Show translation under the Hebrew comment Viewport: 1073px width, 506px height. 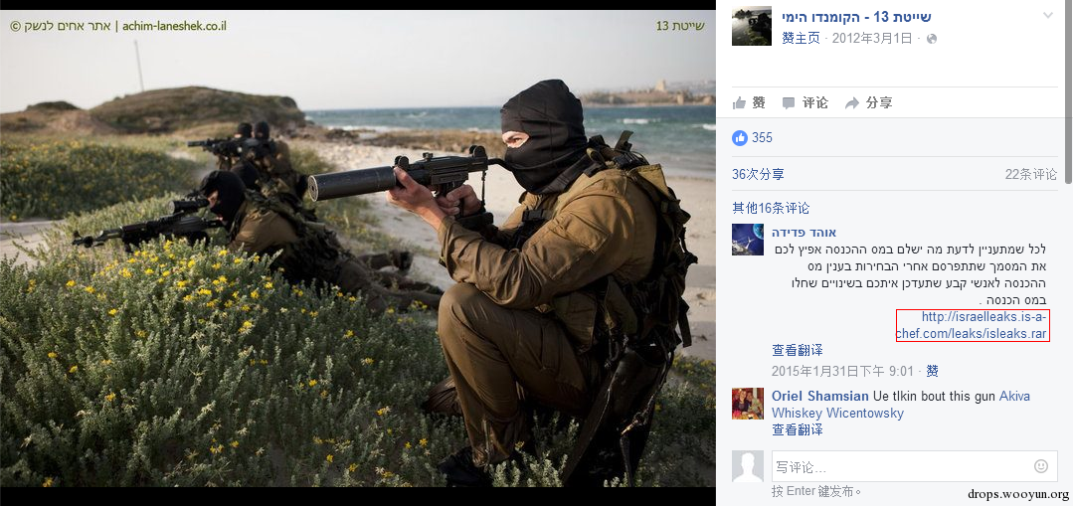[798, 350]
